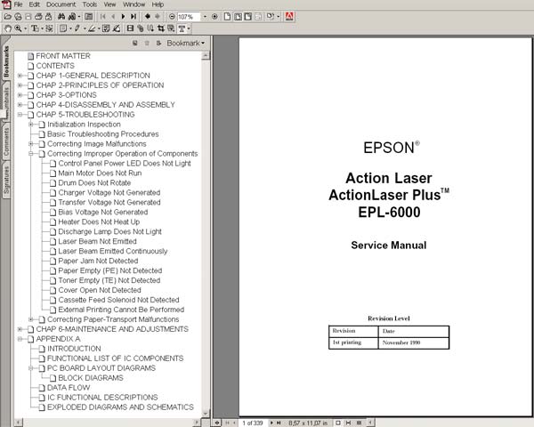Expand CHAP 2-PRINCIPLES OF OPERATION bookmark
This screenshot has width=534, height=427.
click(20, 85)
